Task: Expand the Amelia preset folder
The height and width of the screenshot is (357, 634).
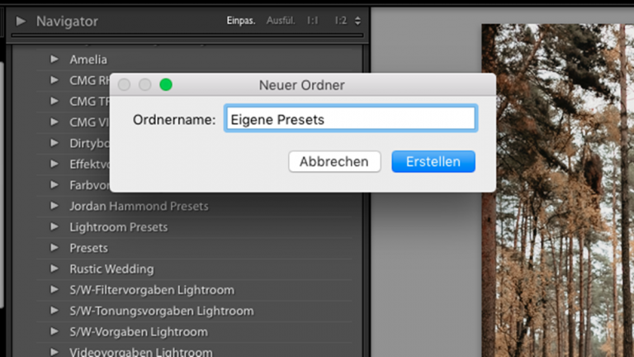Action: (x=54, y=59)
